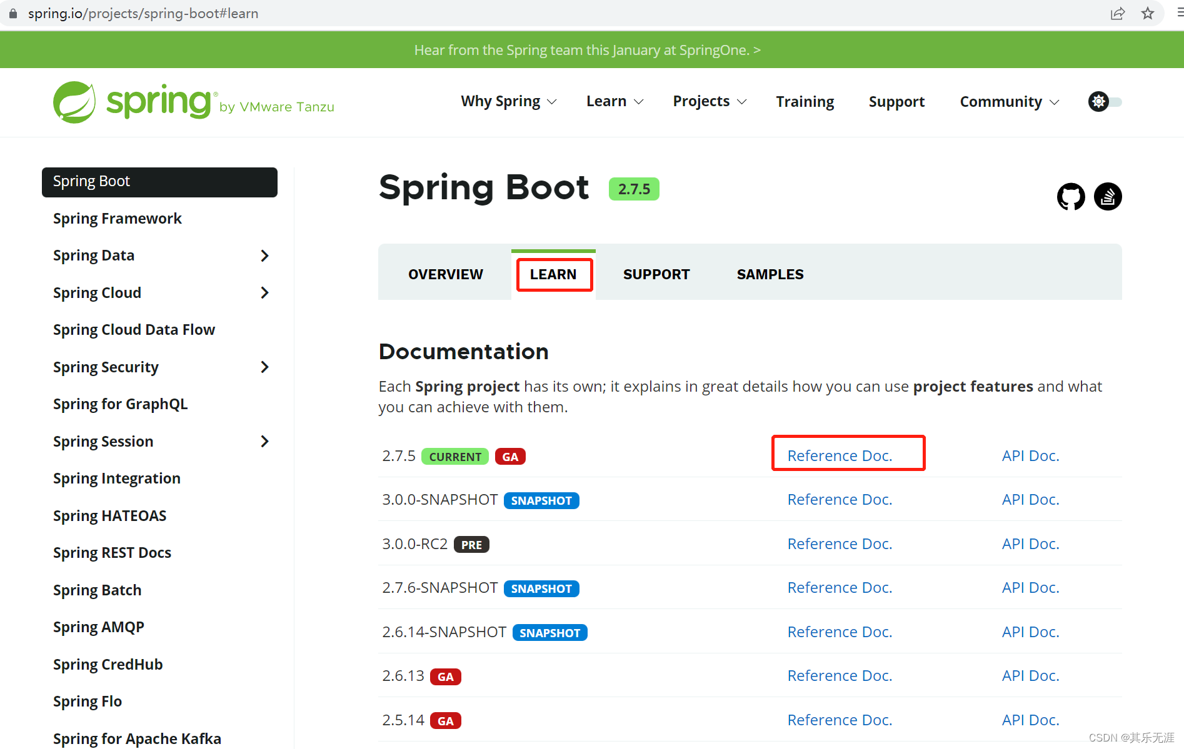Open Reference Doc. for 2.7.6-SNAPSHOT

tap(840, 588)
